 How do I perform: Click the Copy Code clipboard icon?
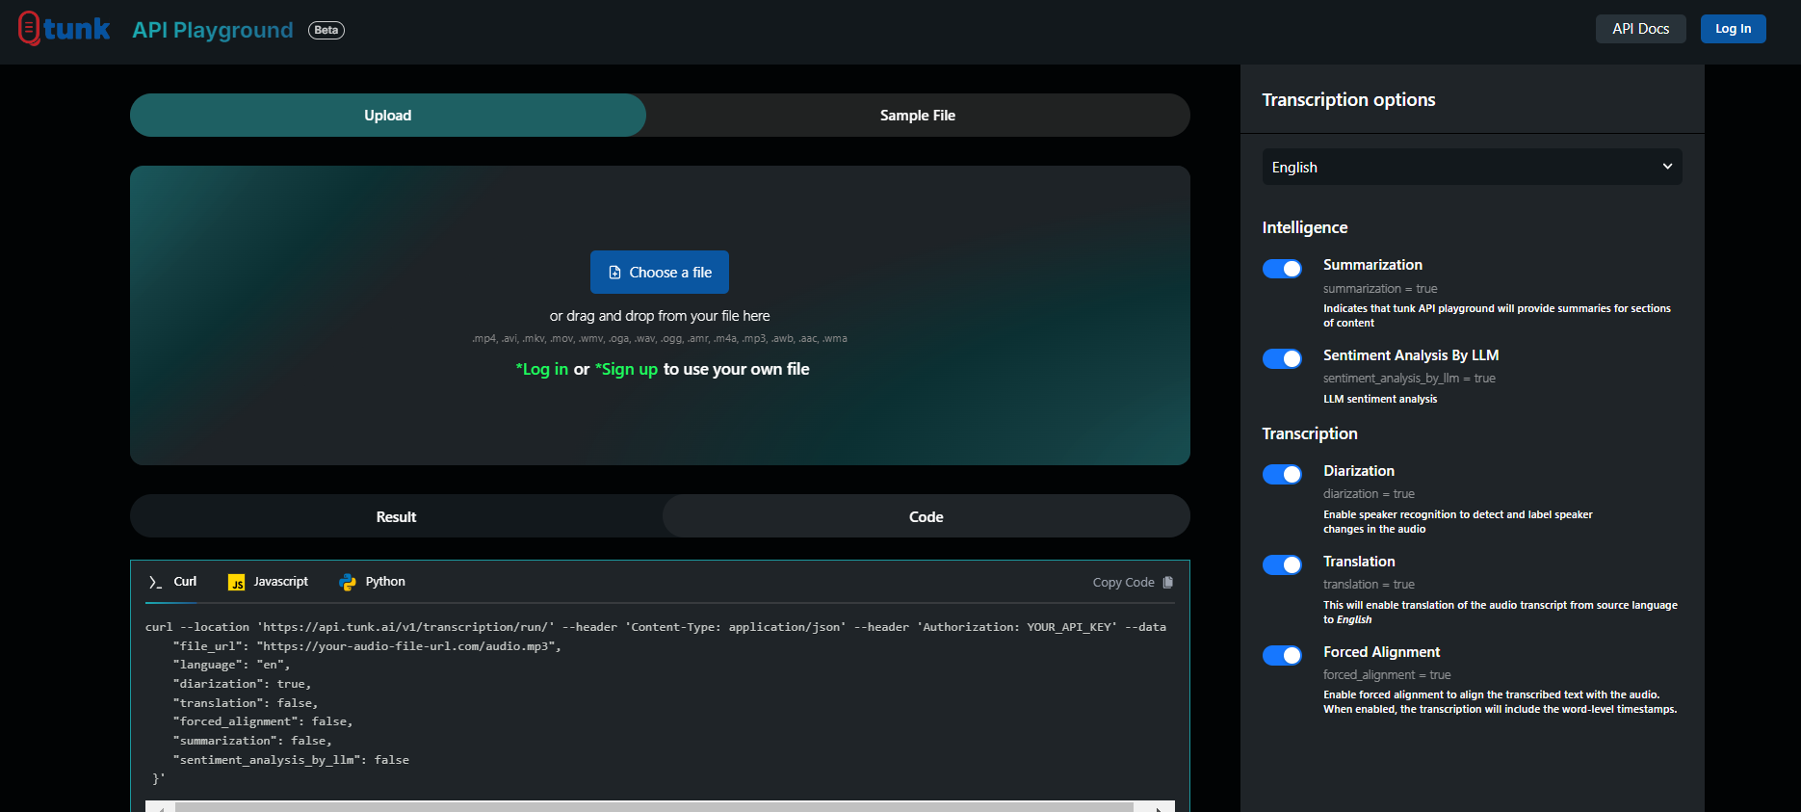tap(1168, 583)
